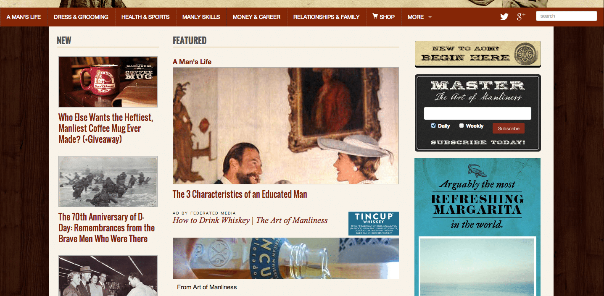Open the Dress & Grooming menu
Image resolution: width=604 pixels, height=296 pixels.
click(x=81, y=17)
